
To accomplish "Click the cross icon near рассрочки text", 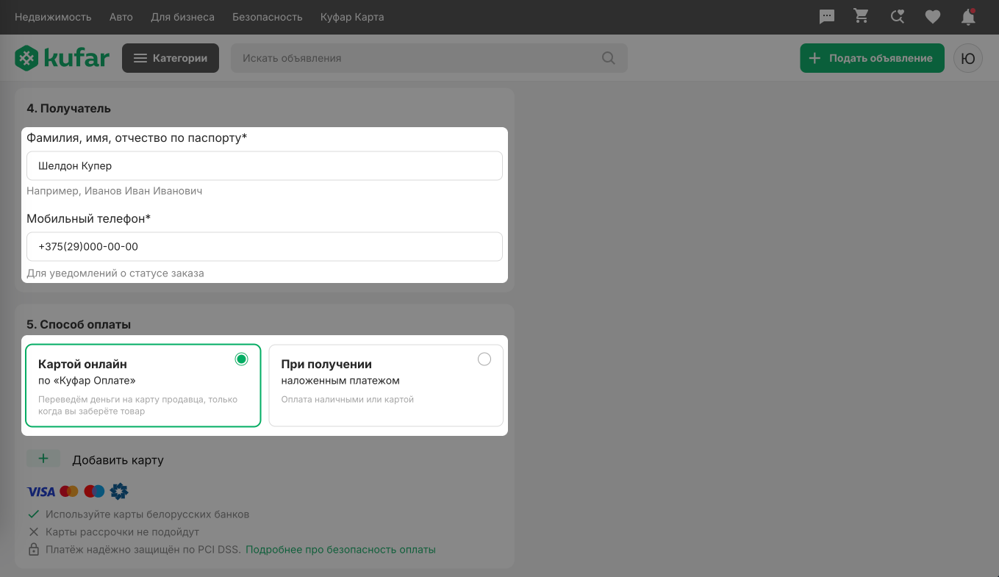I will [x=33, y=531].
